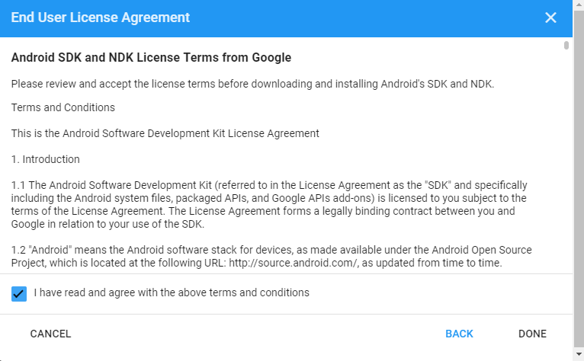Image resolution: width=584 pixels, height=361 pixels.
Task: Click the 'I have read and agree' label text
Action: 172,292
